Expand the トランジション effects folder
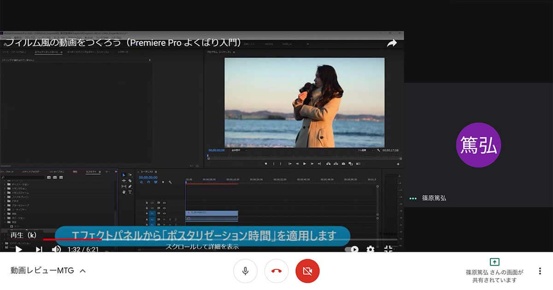 coord(4,189)
